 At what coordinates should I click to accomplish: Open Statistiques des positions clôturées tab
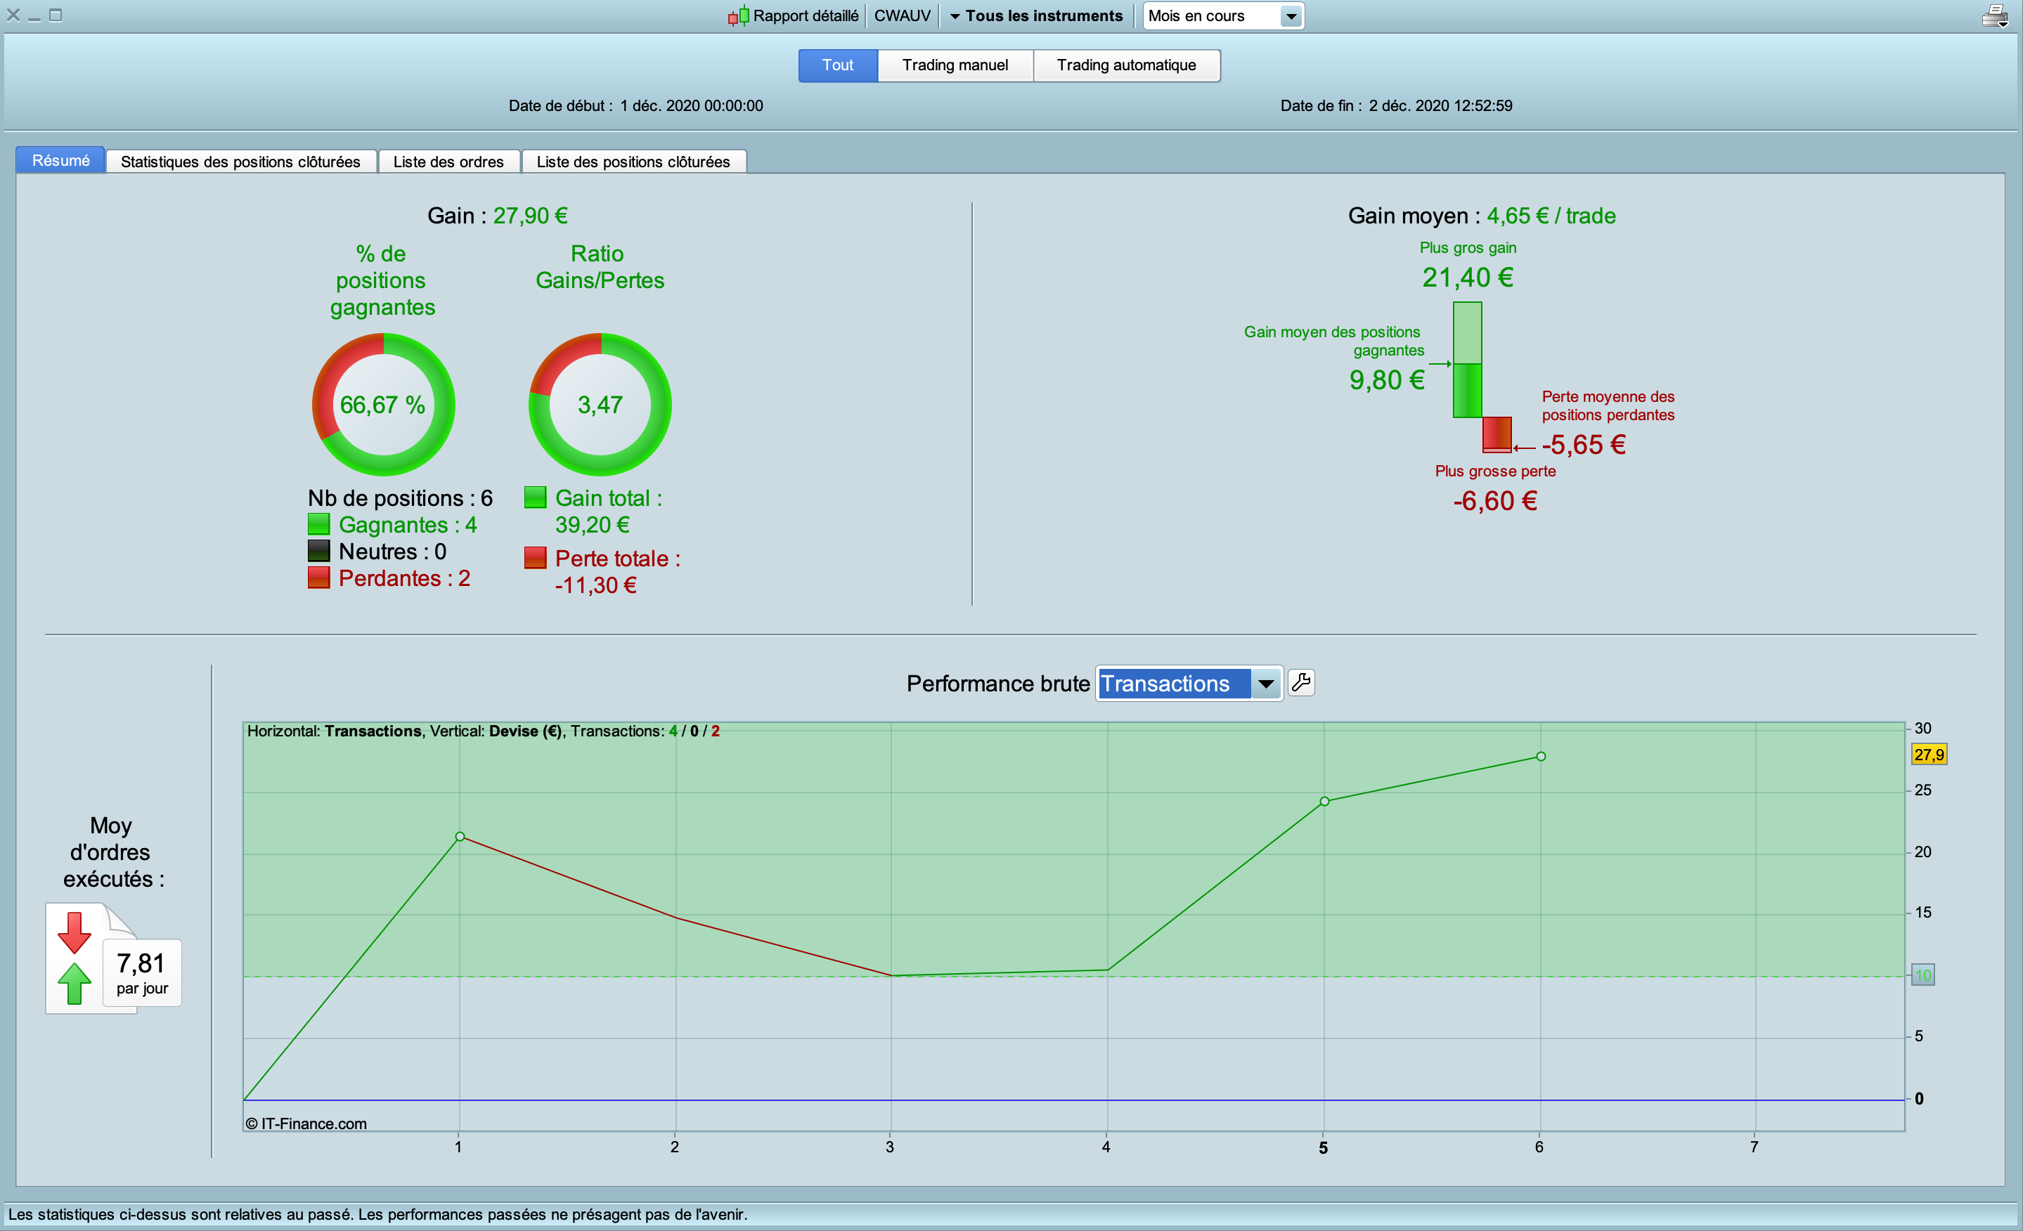tap(240, 162)
